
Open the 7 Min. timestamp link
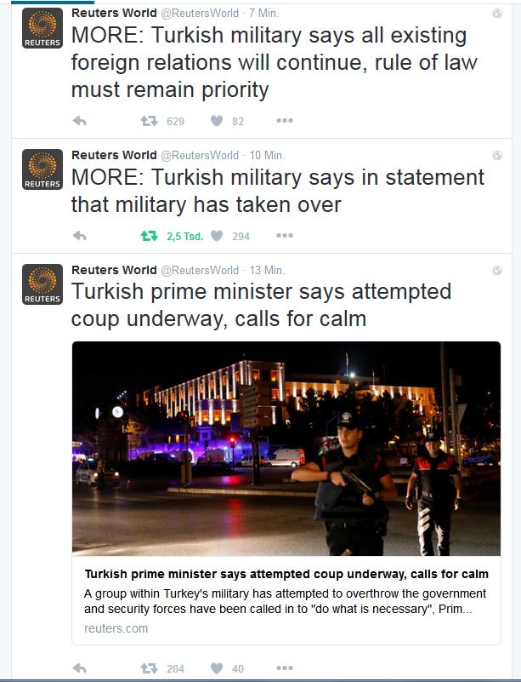point(264,14)
